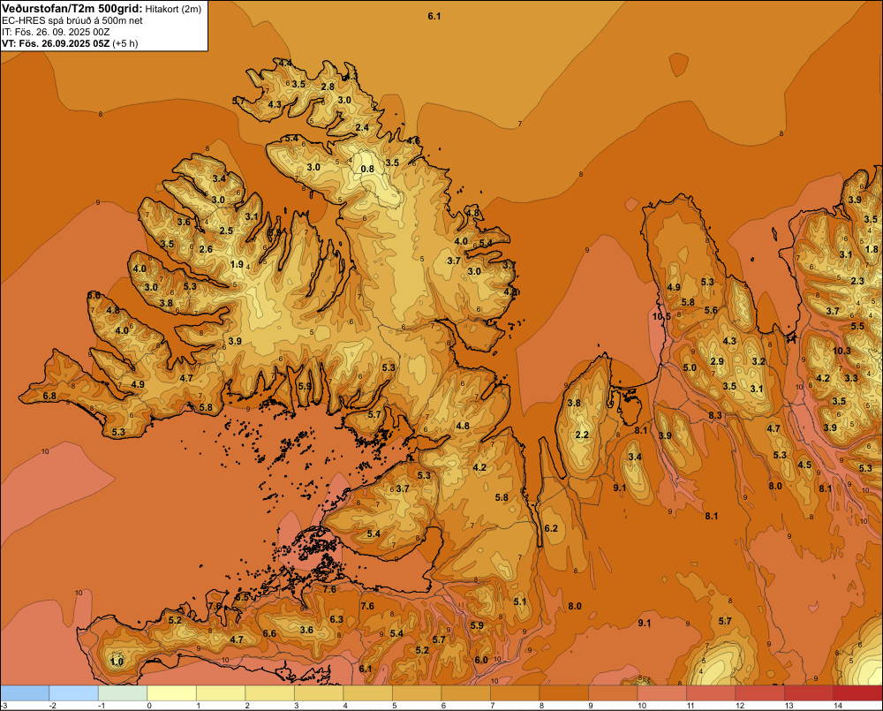The width and height of the screenshot is (883, 711).
Task: Click the temperature value 10.5 on the map
Action: click(661, 316)
